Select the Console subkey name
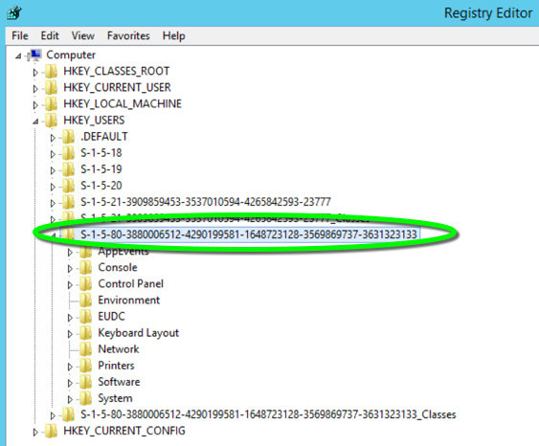The height and width of the screenshot is (446, 539). tap(118, 267)
